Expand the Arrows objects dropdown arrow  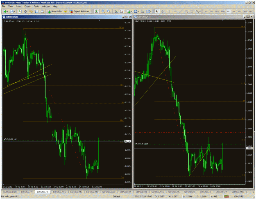coord(200,11)
